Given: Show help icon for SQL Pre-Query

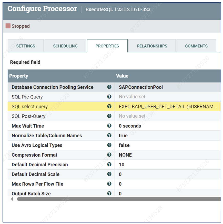Looking at the screenshot, I should [109, 97].
